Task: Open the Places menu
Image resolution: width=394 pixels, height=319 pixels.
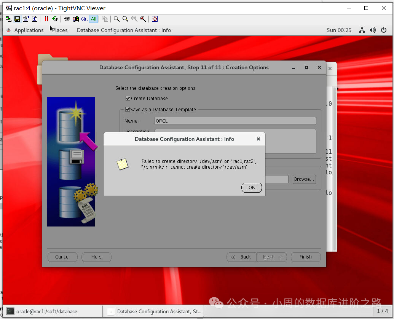Action: pyautogui.click(x=59, y=30)
